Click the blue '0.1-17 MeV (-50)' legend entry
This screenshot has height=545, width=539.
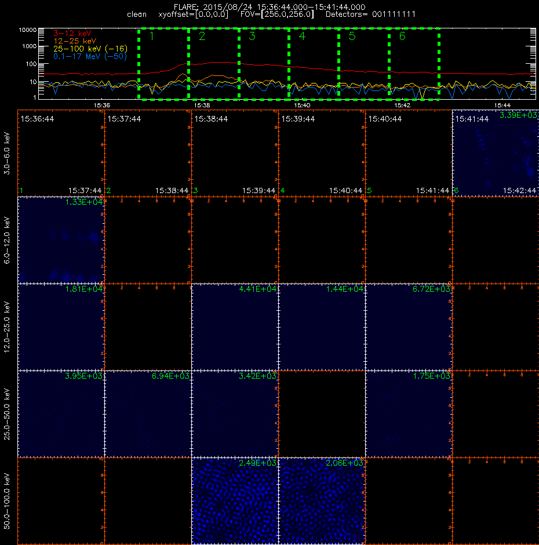(90, 56)
